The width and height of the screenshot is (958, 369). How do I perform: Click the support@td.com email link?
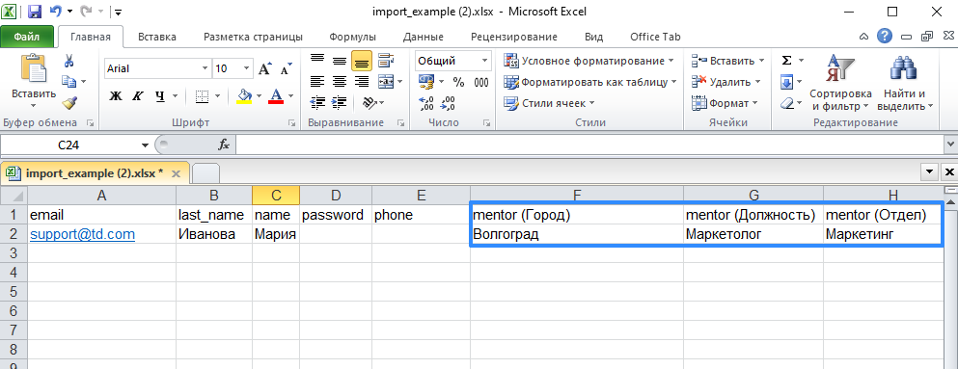coord(82,234)
